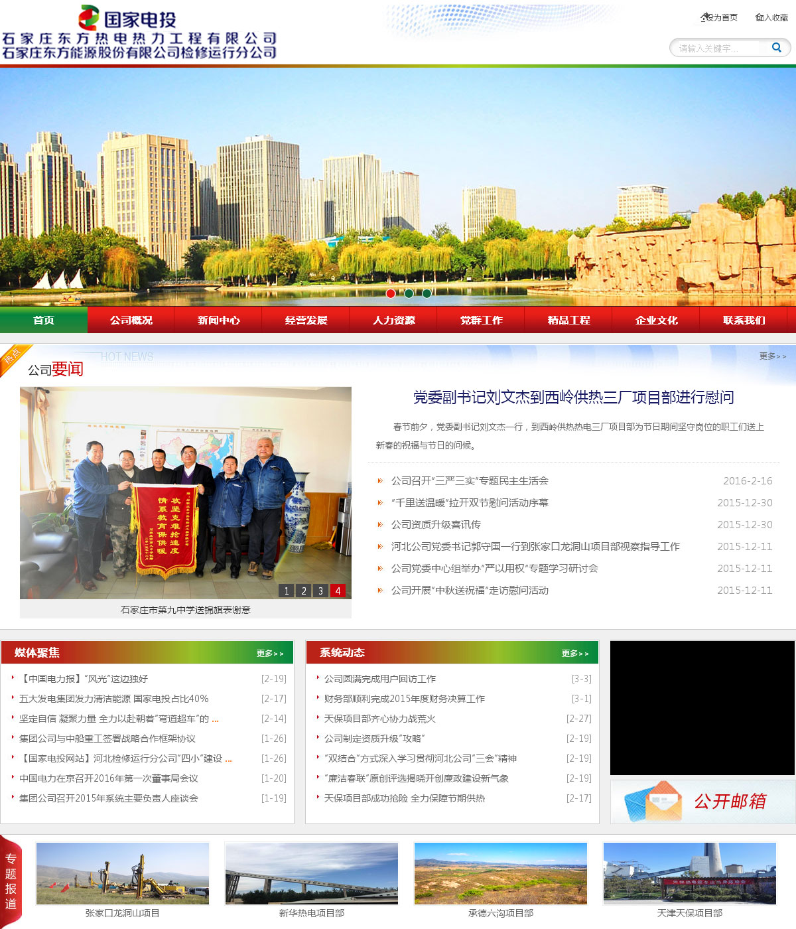Go to 联系我们 in navigation bar
This screenshot has width=796, height=929.
744,320
